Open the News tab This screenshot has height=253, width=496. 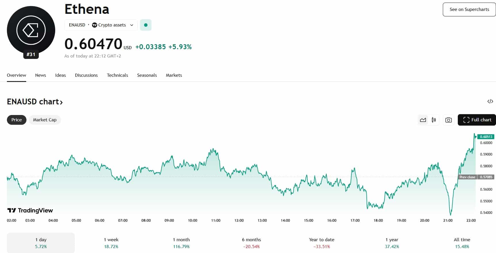(41, 75)
